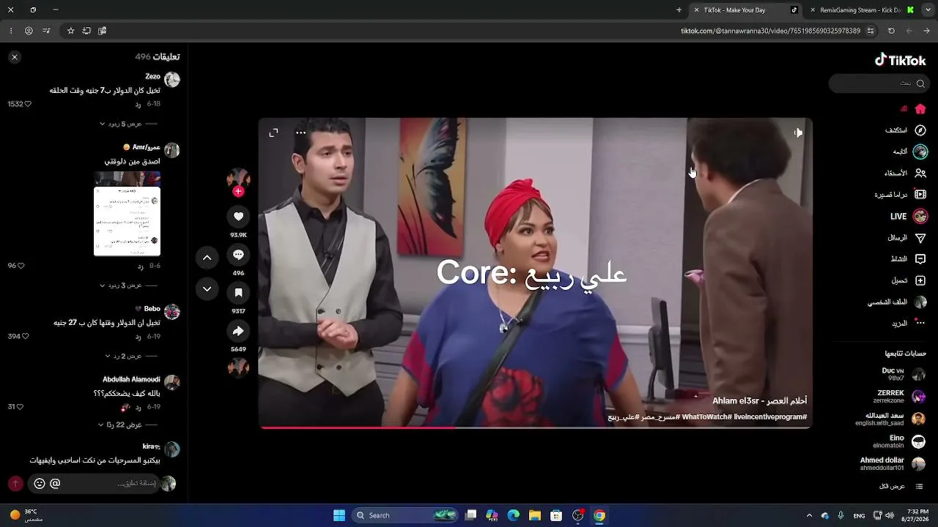Bookmark this page with the star icon

coord(71,31)
